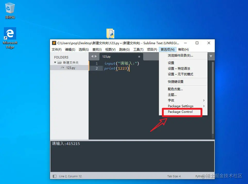The width and height of the screenshot is (248, 184).
Task: Launch Microsoft Edge from the desktop
Action: [x=10, y=38]
